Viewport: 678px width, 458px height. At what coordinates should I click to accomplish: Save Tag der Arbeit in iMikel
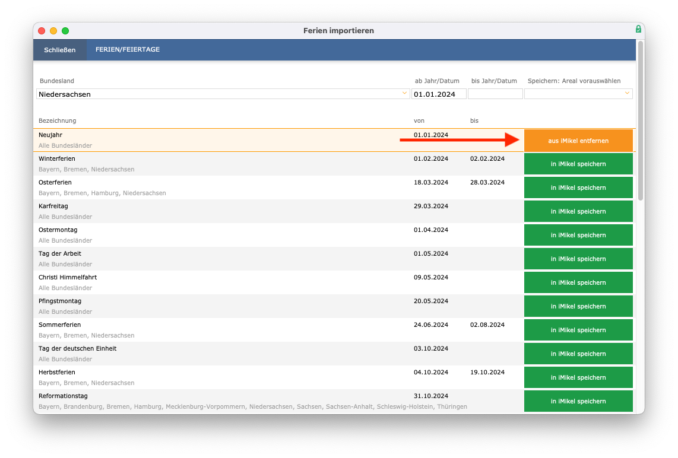click(578, 259)
